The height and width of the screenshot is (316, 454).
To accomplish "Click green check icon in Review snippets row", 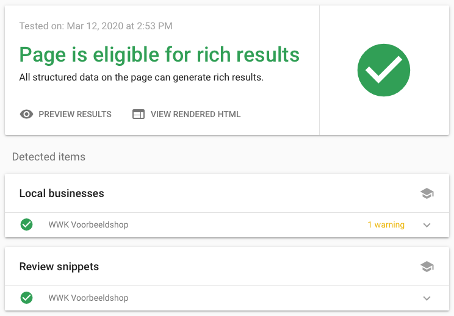I will (26, 298).
